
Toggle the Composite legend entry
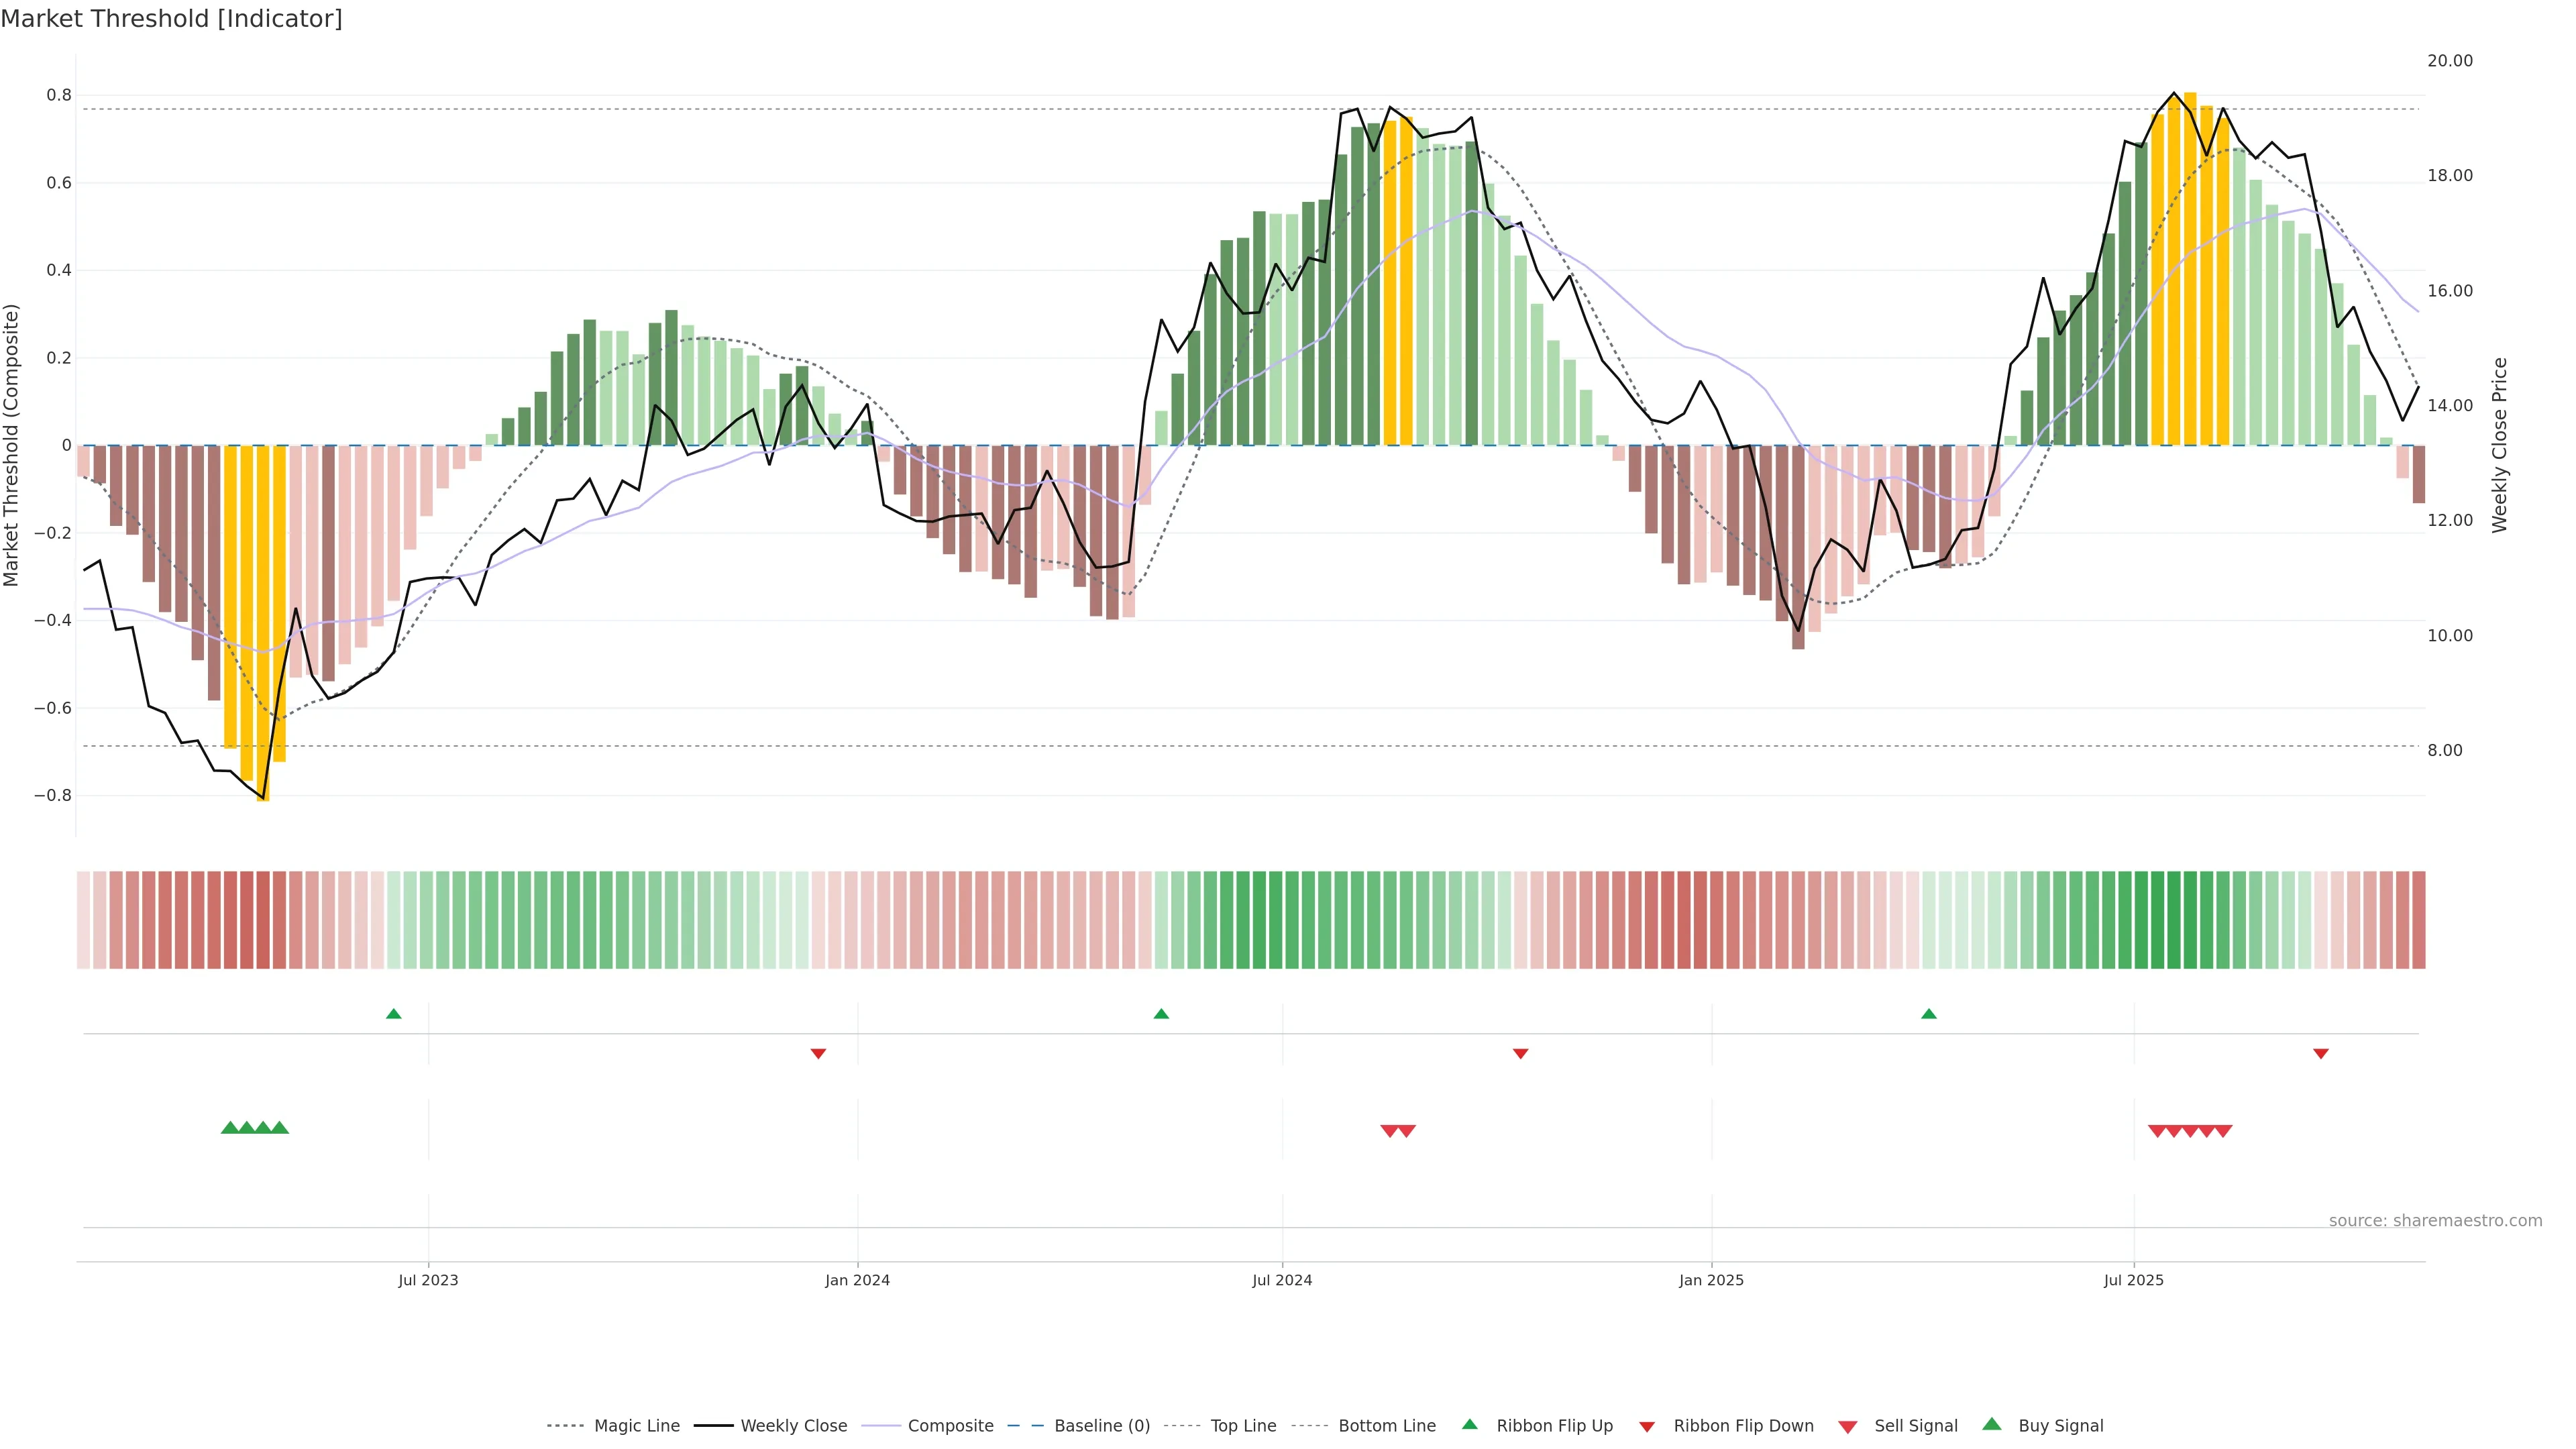pyautogui.click(x=950, y=1426)
